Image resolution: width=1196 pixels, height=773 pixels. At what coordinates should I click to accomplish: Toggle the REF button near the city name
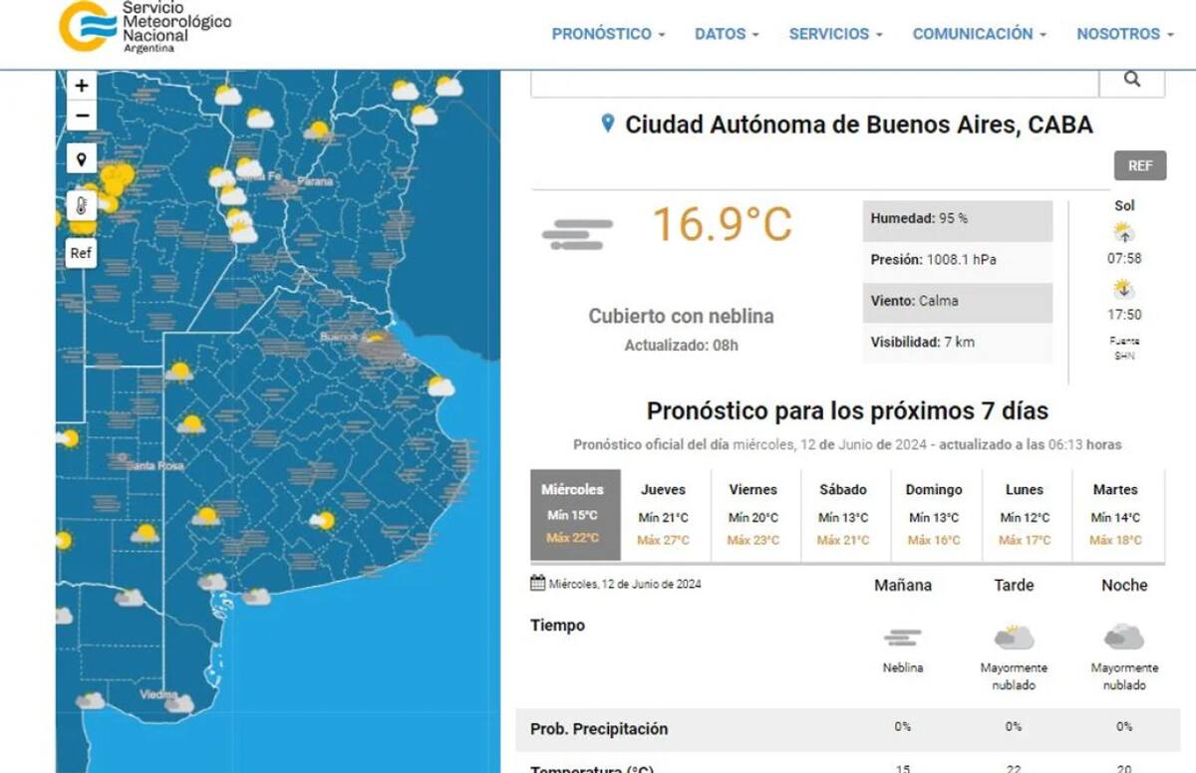point(1139,165)
